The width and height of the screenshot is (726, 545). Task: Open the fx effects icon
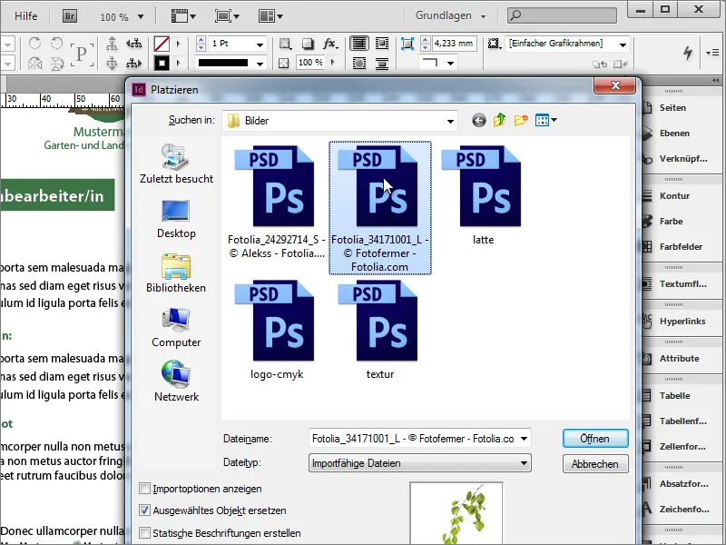tap(329, 44)
